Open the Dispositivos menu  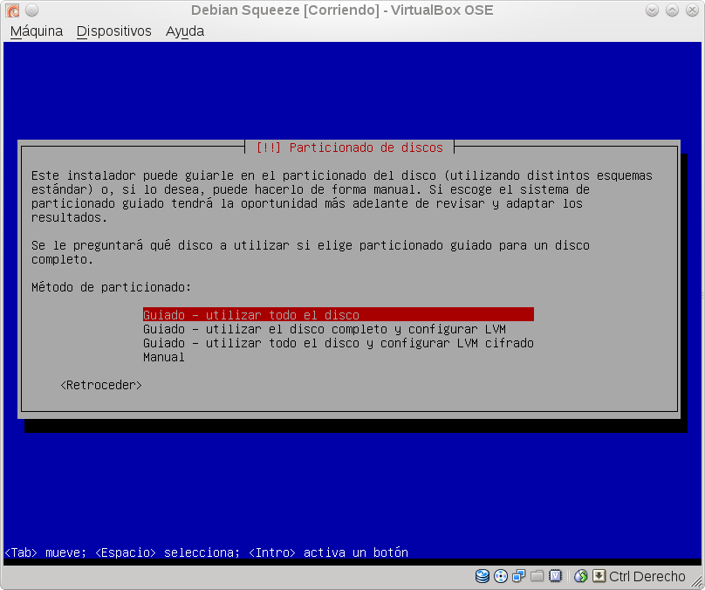tap(113, 31)
